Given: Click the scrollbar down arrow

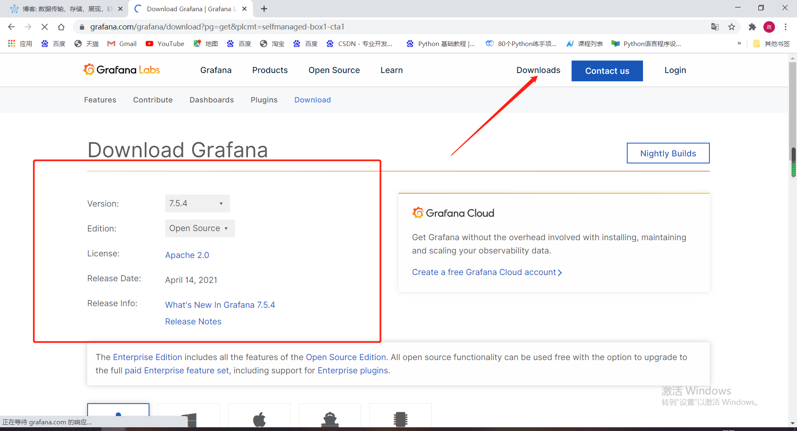Looking at the screenshot, I should click(x=793, y=423).
